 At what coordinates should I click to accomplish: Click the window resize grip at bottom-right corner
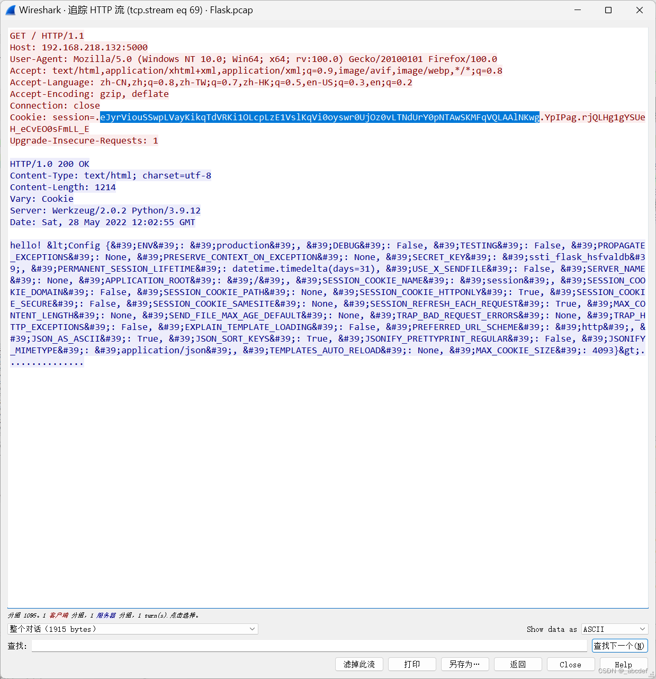point(652,675)
